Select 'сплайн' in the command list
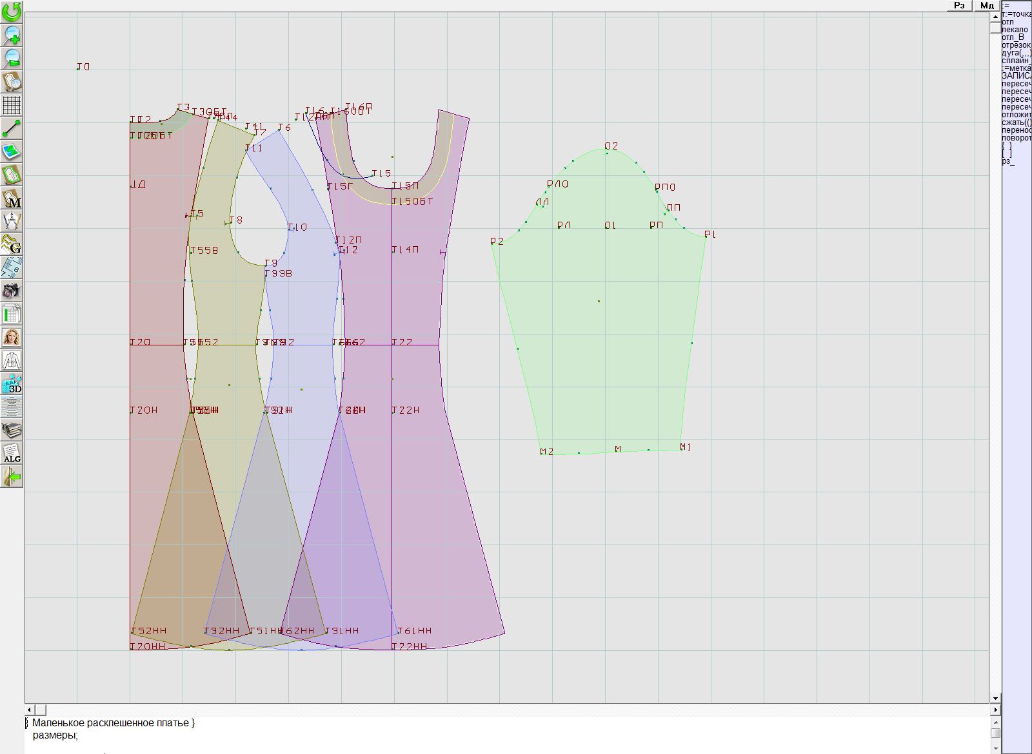Viewport: 1032px width, 754px height. [1017, 61]
